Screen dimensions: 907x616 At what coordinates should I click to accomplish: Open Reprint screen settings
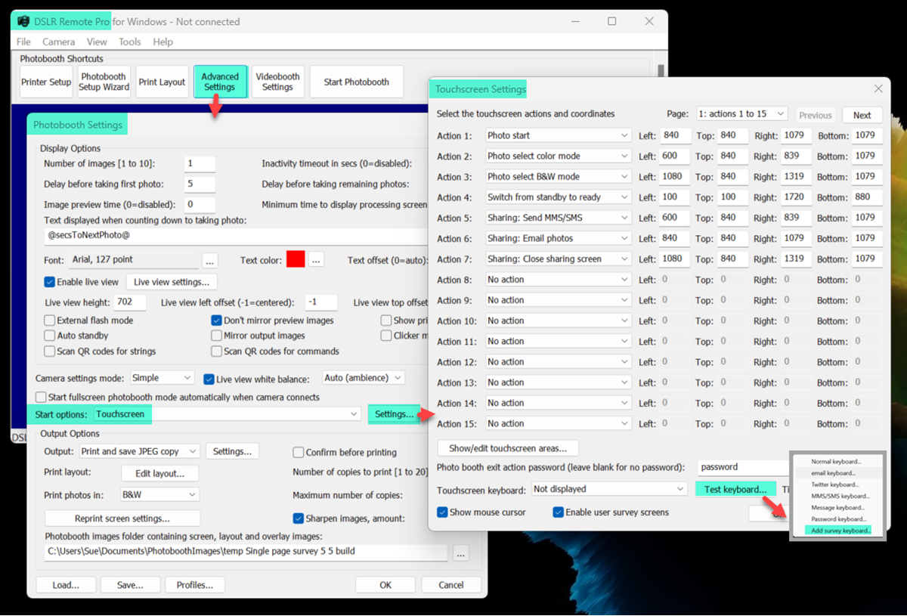122,518
